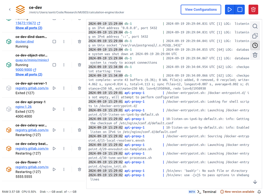Screen dimensions: 263x194
Task: Select the ce-dev-api-proxy-1 container name
Action: click(31, 102)
